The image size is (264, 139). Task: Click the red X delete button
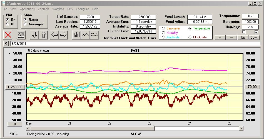(8, 35)
